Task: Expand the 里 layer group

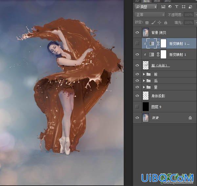Action: 144,87
